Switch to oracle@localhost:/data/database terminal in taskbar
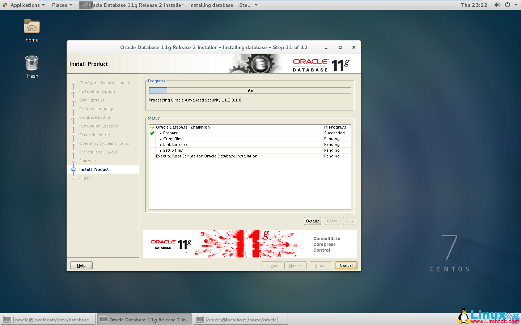 (48, 320)
